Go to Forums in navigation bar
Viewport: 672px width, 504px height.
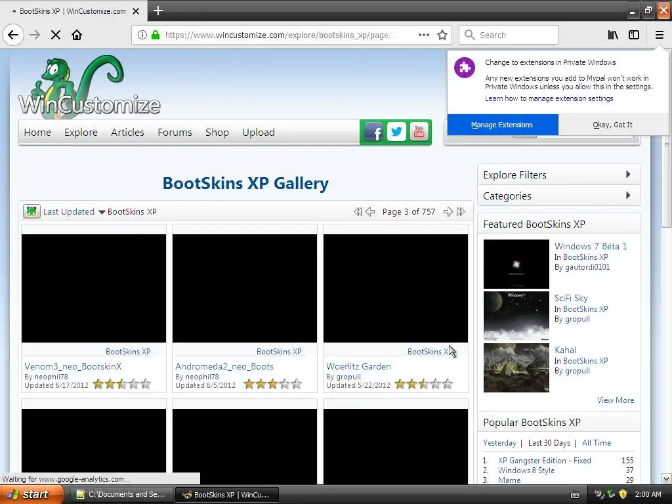click(175, 133)
